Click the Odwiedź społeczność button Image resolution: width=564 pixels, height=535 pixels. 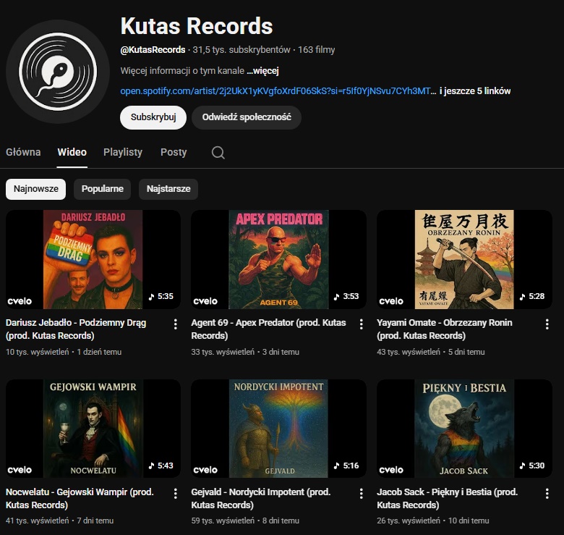click(x=247, y=117)
